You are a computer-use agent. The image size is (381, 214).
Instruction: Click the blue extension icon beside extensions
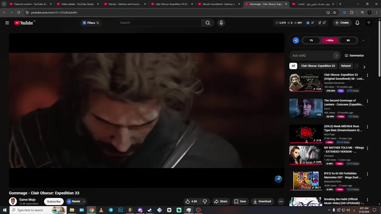tap(344, 12)
